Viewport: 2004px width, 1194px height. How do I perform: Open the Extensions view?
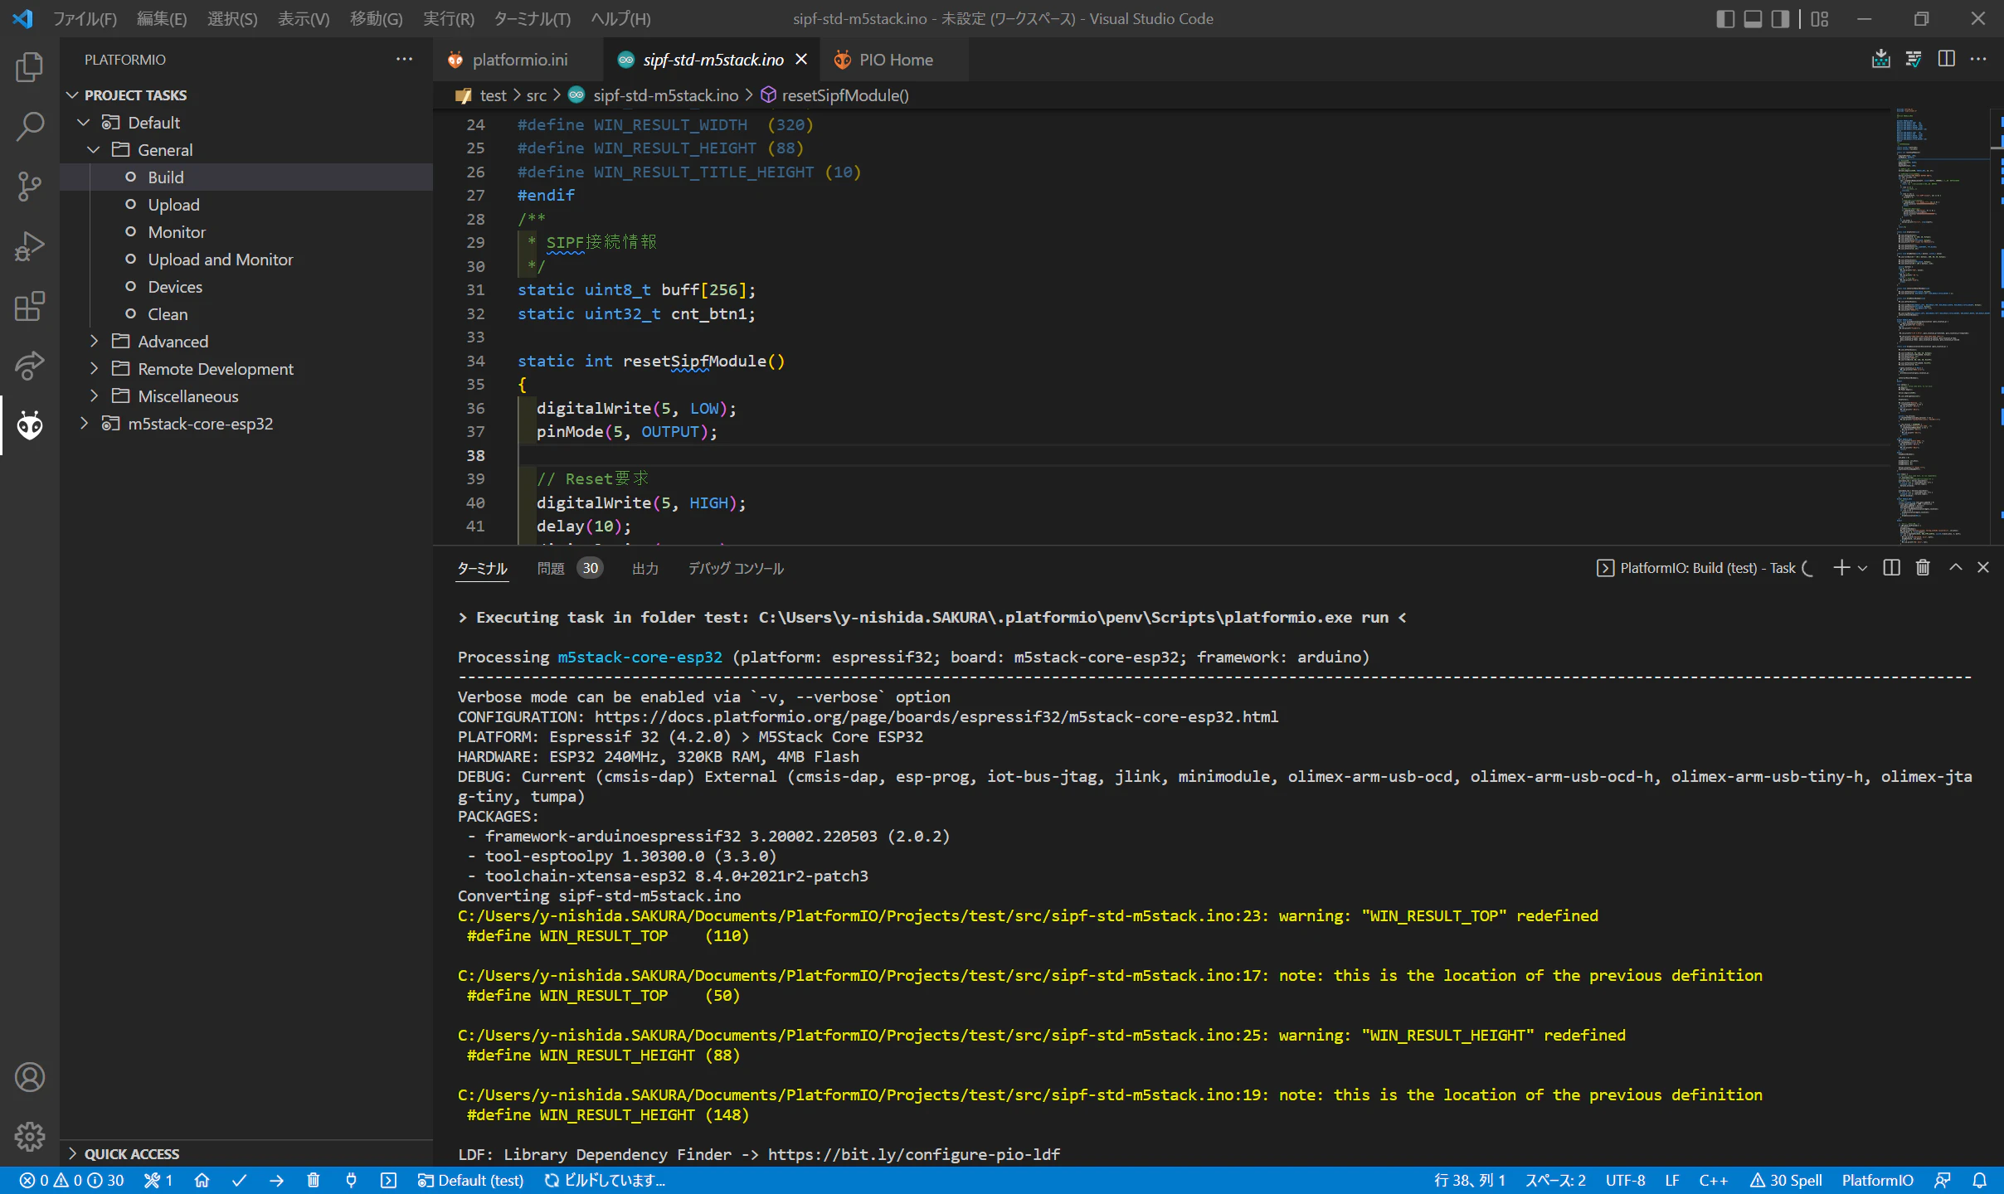(30, 306)
